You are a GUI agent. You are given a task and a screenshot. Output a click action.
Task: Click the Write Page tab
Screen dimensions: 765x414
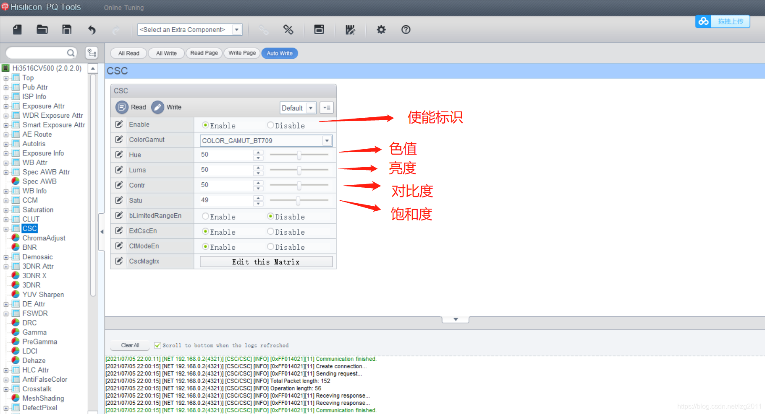pos(242,53)
